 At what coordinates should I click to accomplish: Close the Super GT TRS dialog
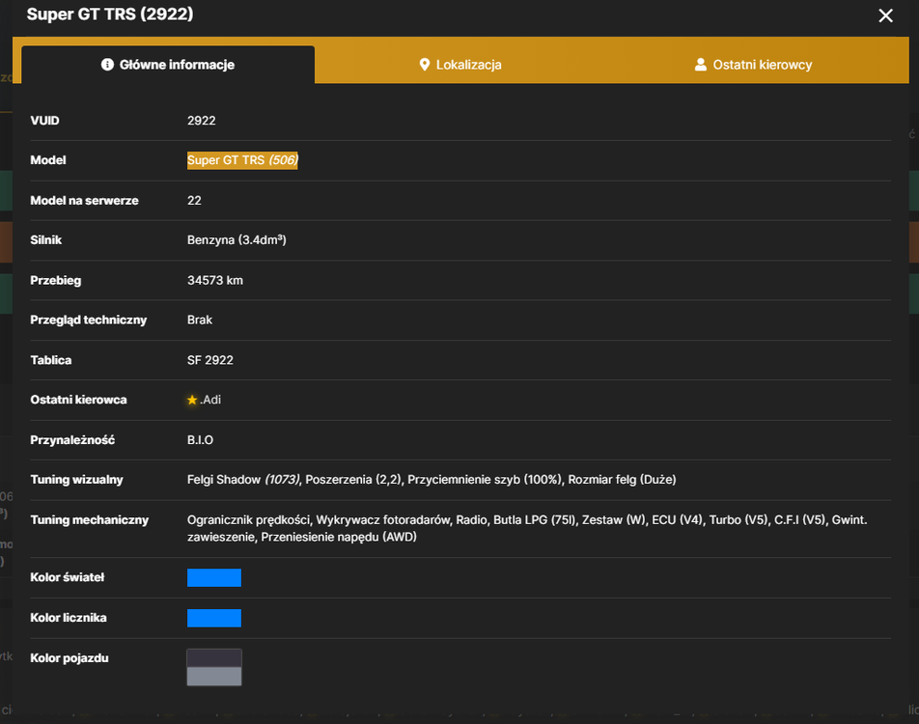885,15
